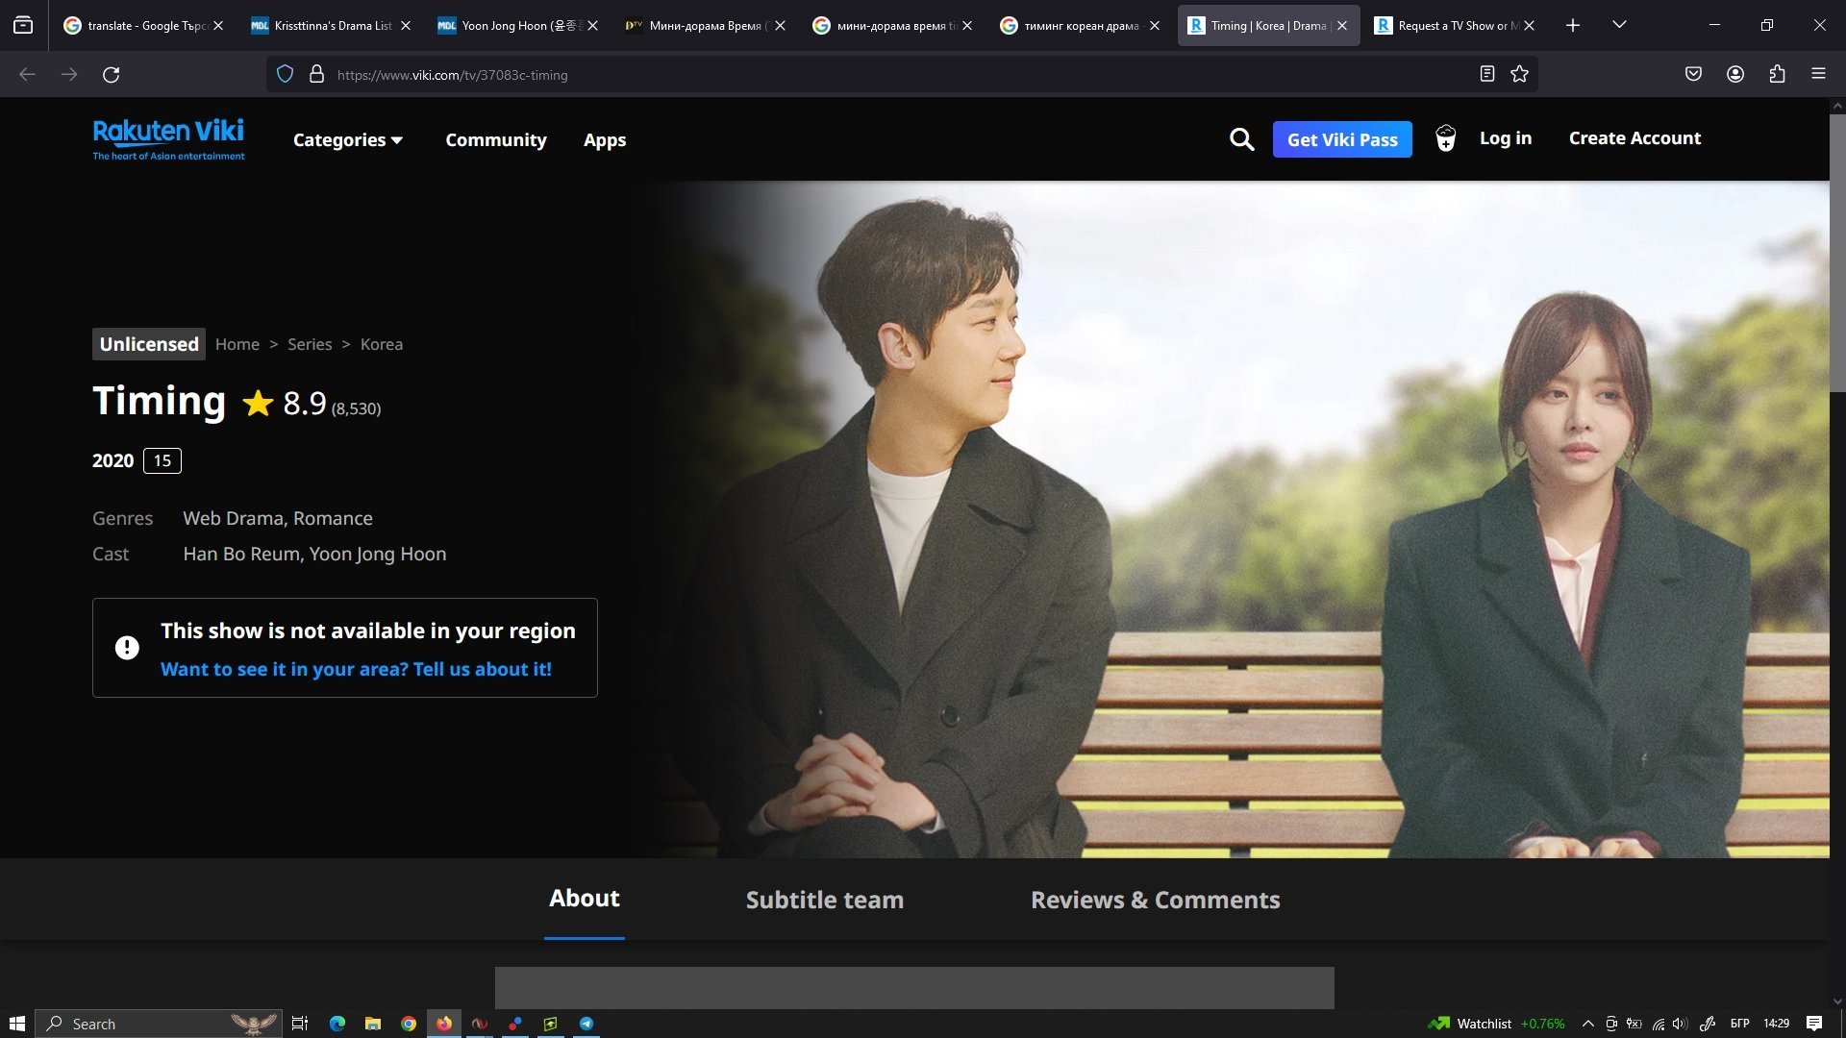The width and height of the screenshot is (1846, 1038).
Task: Open the Firefox account profile icon
Action: 1734,74
